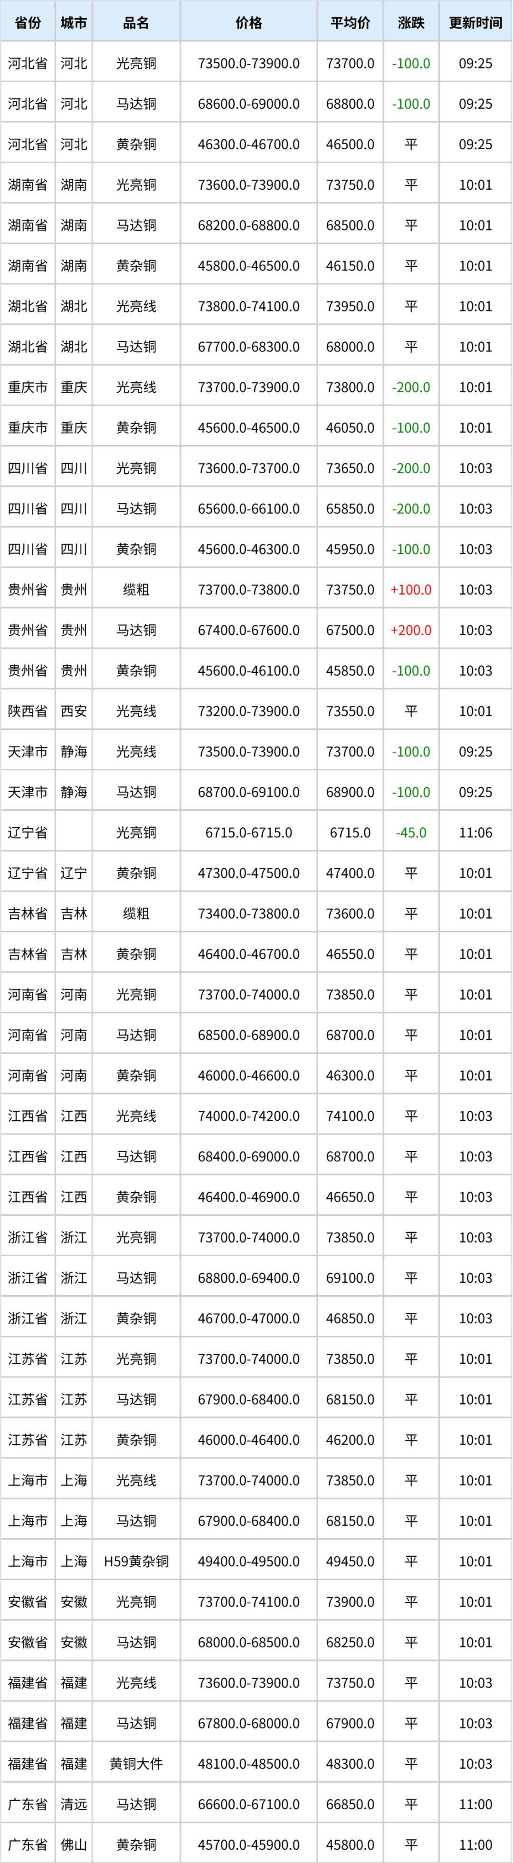Click the 更新时间 column header
This screenshot has width=513, height=1863.
click(x=475, y=22)
